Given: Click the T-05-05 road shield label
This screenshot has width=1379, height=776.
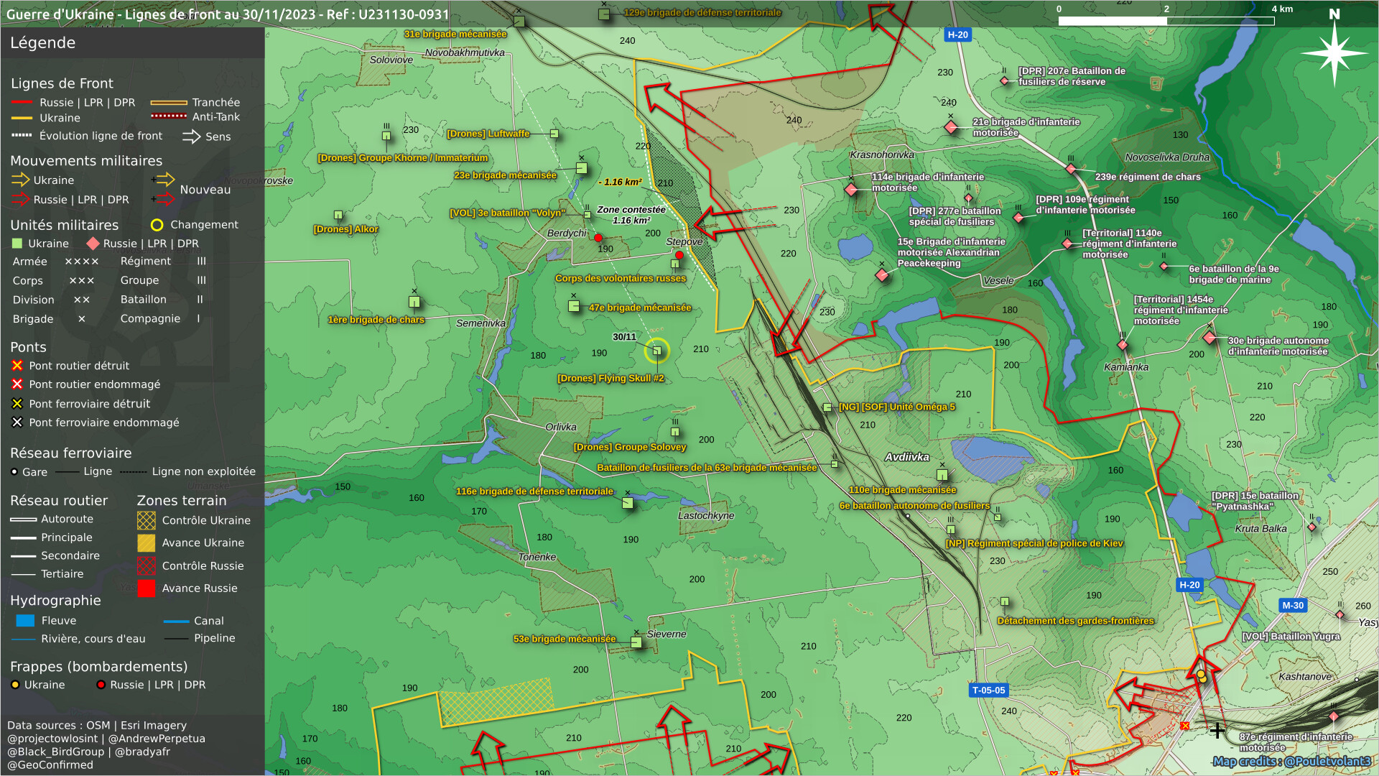Looking at the screenshot, I should (988, 690).
